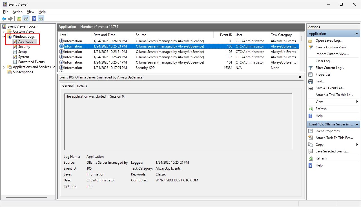
Task: Toggle the Show/Hide Console Tree toolbar icon
Action: 26,19
